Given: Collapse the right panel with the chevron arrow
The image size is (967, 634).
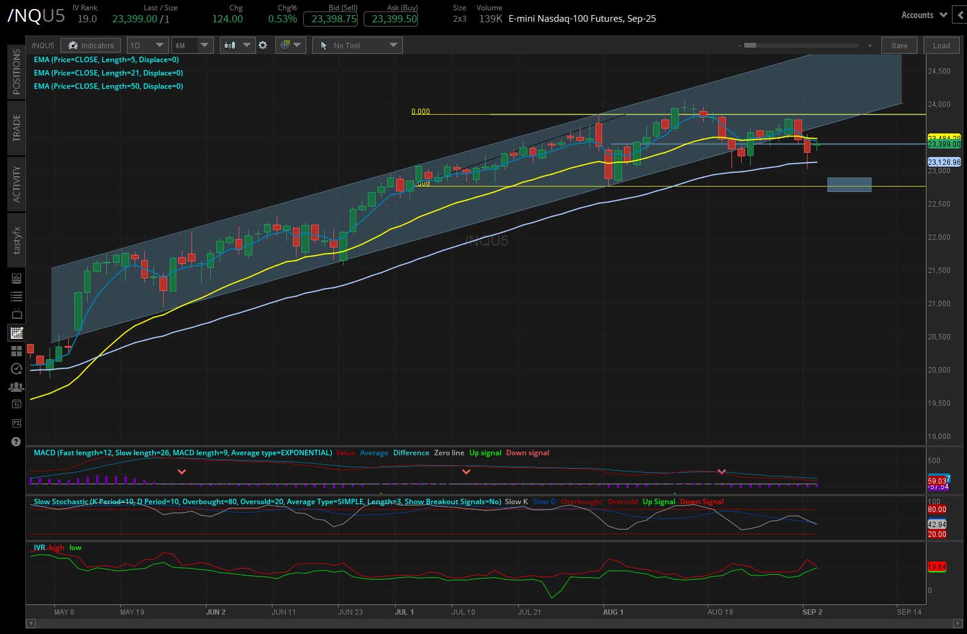Looking at the screenshot, I should tap(960, 14).
